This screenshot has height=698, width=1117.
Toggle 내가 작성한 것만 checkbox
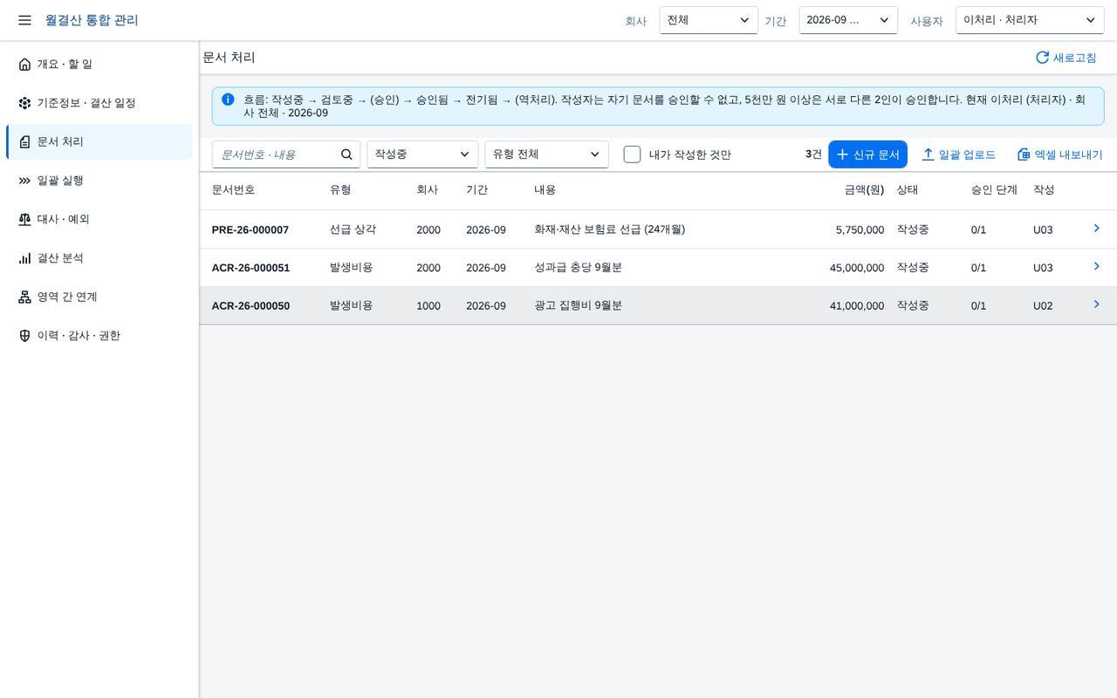633,154
